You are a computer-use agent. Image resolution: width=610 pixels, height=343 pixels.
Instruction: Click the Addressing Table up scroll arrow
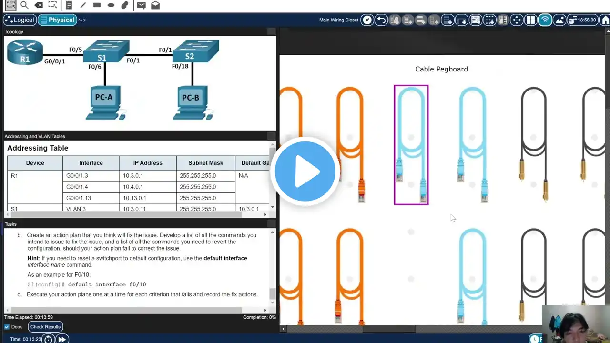click(x=273, y=144)
